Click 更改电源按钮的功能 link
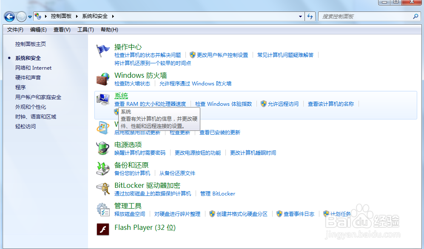This screenshot has width=424, height=249. [x=198, y=153]
